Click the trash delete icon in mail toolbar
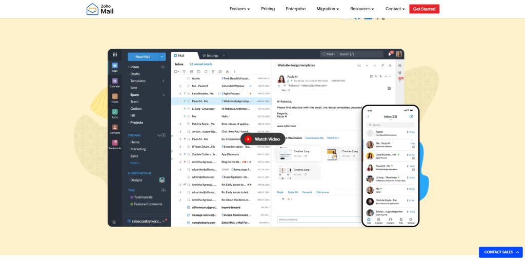525x260 pixels. coord(213,71)
